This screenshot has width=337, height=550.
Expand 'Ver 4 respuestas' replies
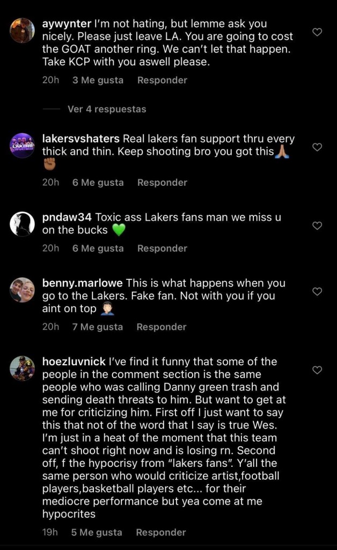coord(107,109)
